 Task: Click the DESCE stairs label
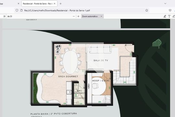(116, 70)
